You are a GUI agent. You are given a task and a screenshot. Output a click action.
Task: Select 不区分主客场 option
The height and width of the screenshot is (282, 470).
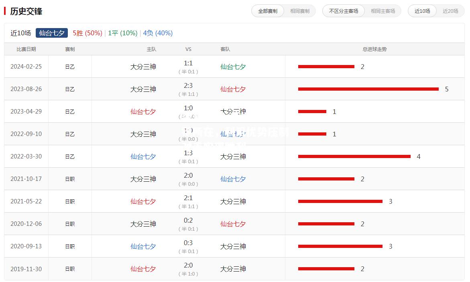344,11
